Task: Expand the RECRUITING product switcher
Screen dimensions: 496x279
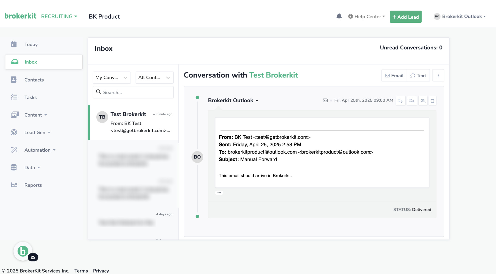Action: click(x=59, y=17)
